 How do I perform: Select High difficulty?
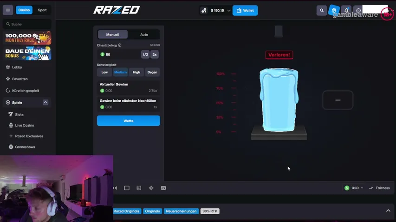pos(136,72)
